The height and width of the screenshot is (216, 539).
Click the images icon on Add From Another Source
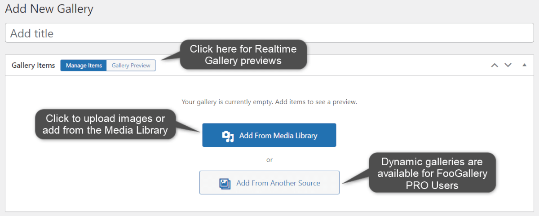[x=225, y=183]
